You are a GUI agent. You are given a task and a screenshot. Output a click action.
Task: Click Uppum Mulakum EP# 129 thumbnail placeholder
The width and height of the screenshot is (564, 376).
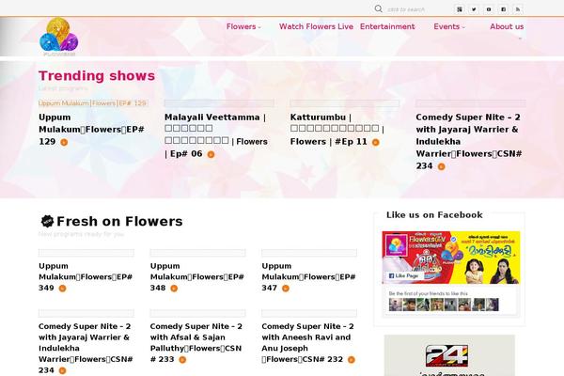(x=93, y=103)
